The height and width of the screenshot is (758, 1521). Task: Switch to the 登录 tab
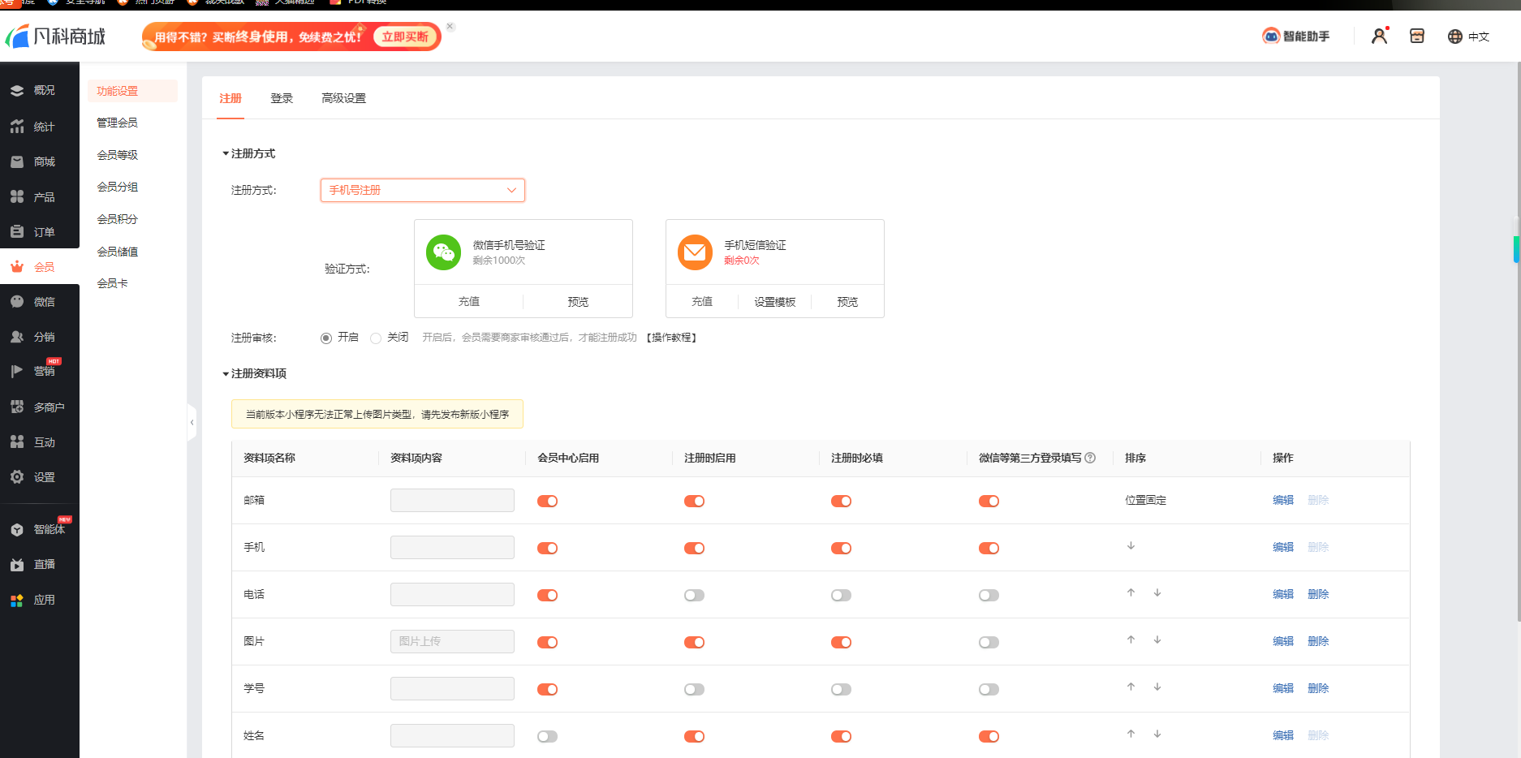click(282, 98)
